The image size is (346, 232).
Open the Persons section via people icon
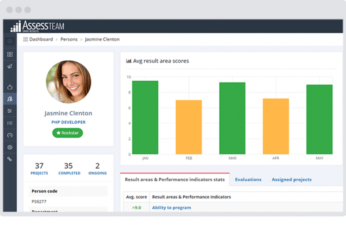pyautogui.click(x=10, y=99)
